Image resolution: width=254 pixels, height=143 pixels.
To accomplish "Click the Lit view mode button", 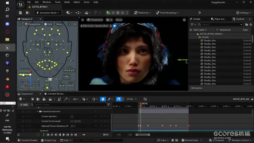I will (109, 20).
